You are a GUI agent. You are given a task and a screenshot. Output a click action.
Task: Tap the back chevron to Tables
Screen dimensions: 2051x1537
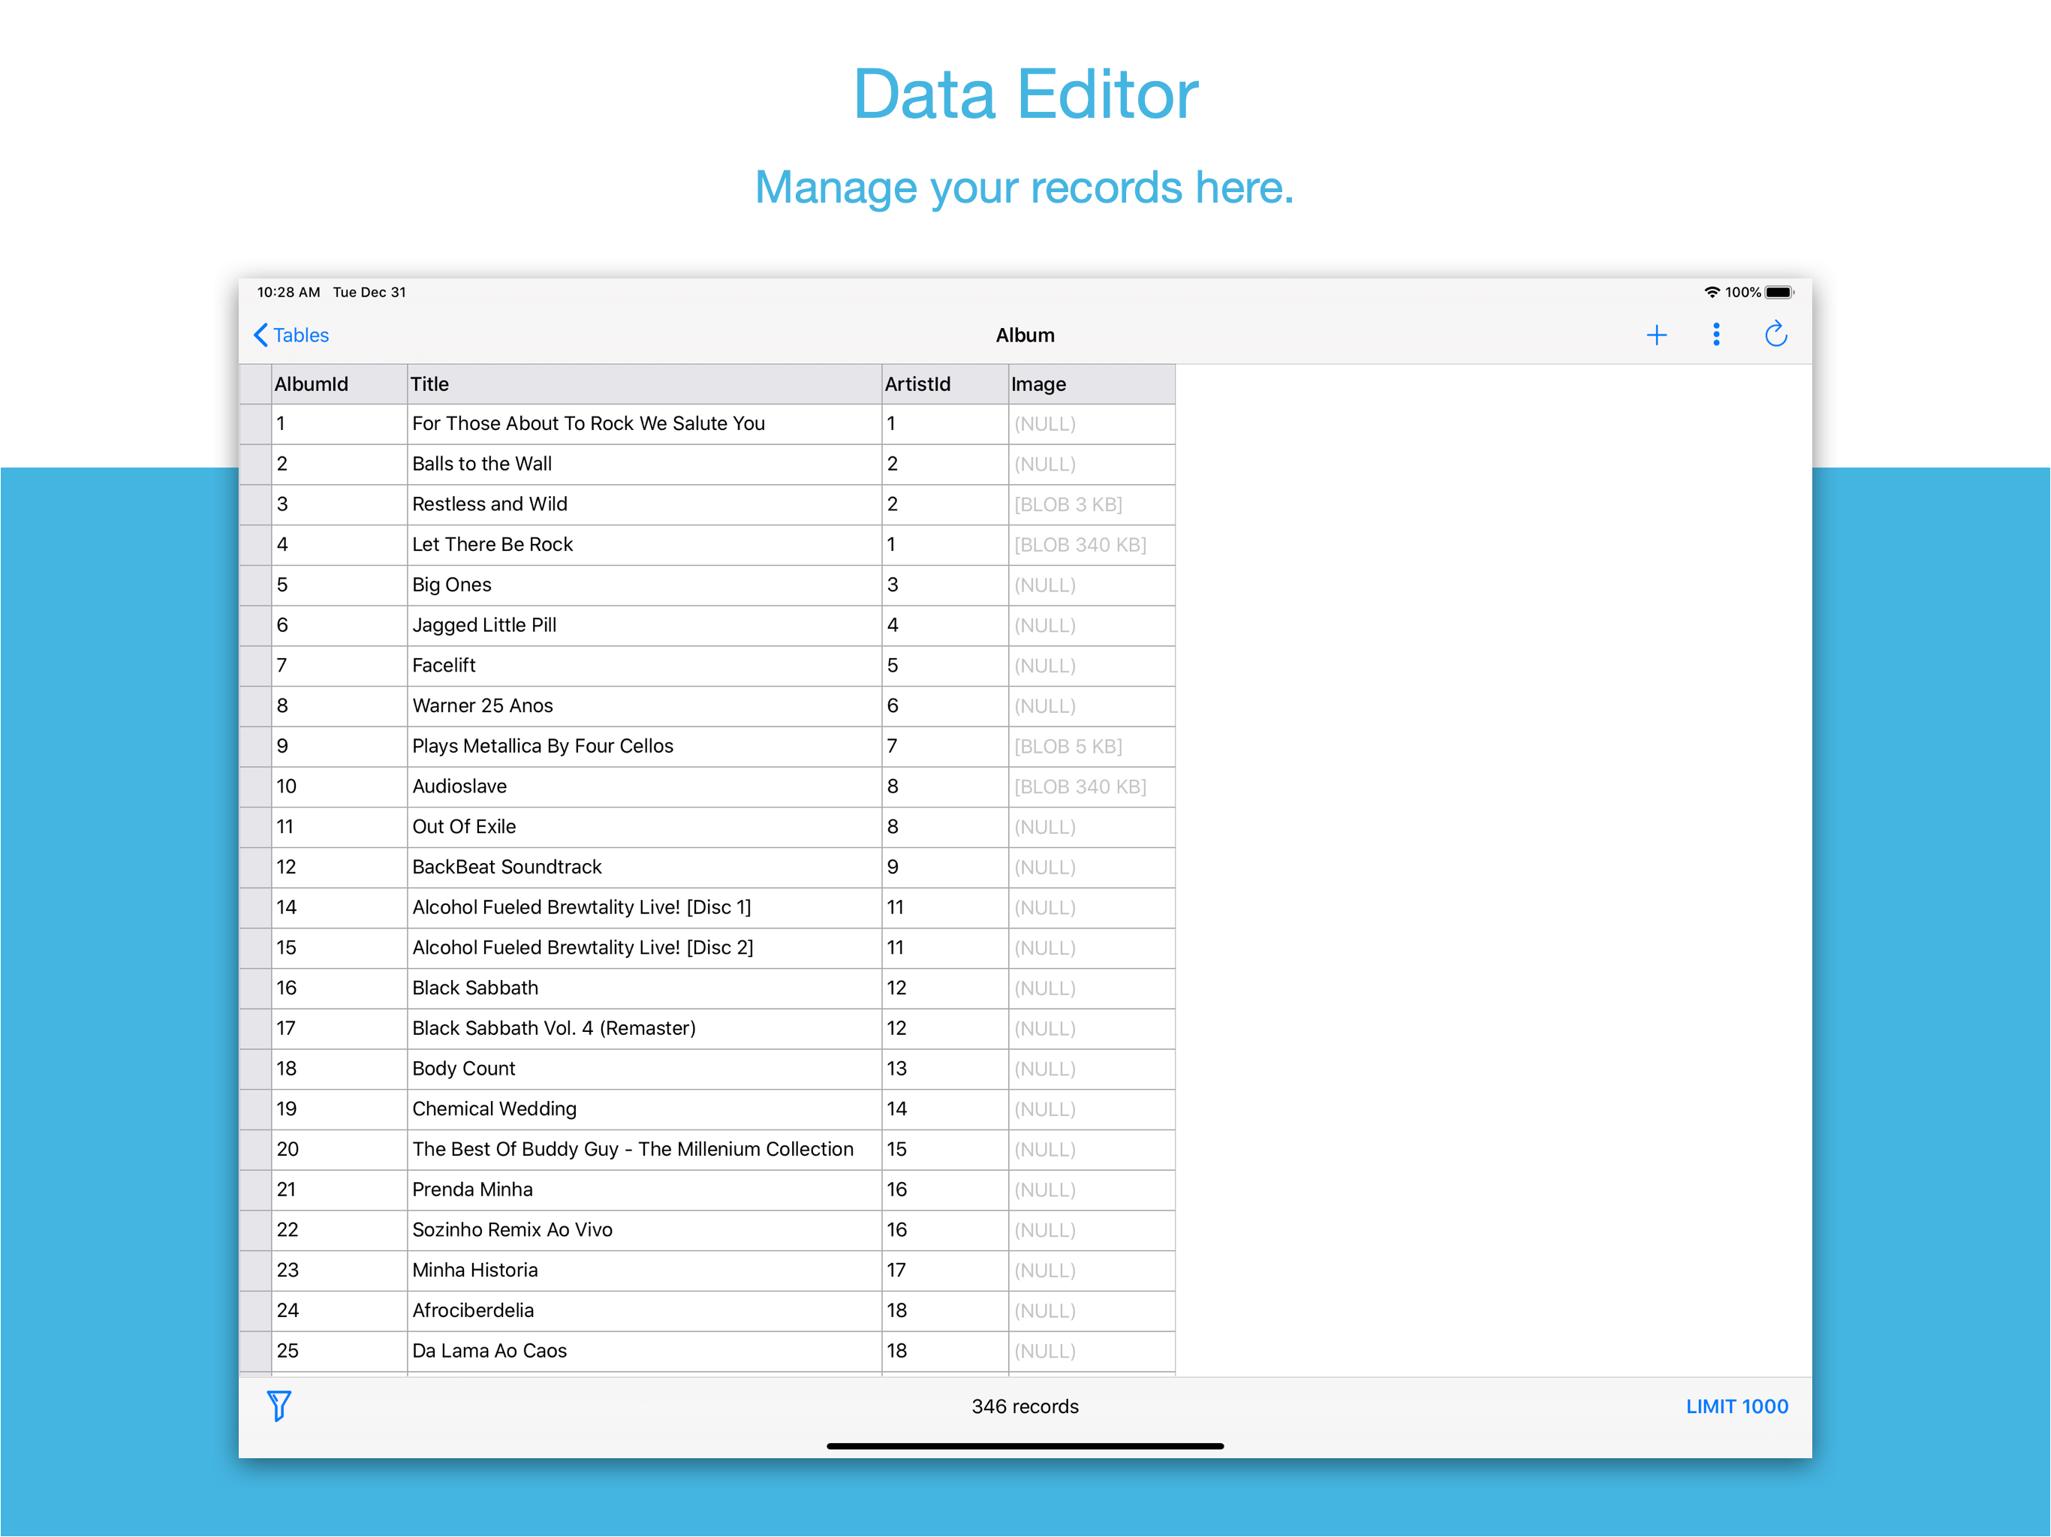(261, 335)
